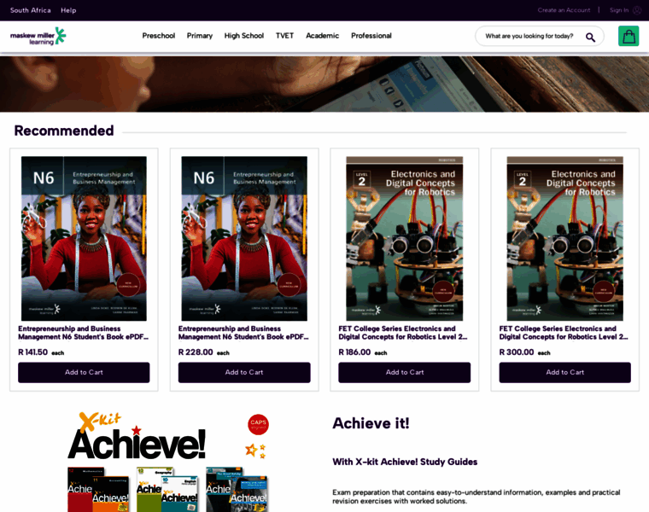Screen dimensions: 649x512
Task: Open title of FET Robotics book priced R 300.00
Action: point(564,333)
